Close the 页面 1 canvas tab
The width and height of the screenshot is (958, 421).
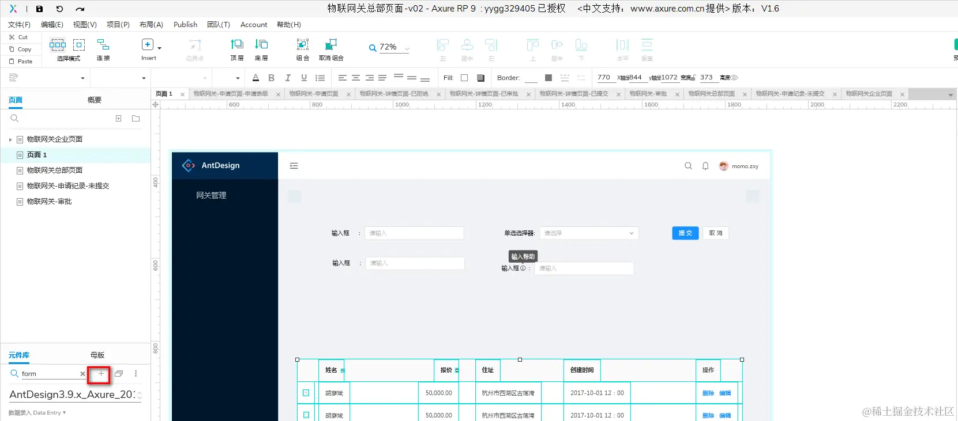coord(182,94)
